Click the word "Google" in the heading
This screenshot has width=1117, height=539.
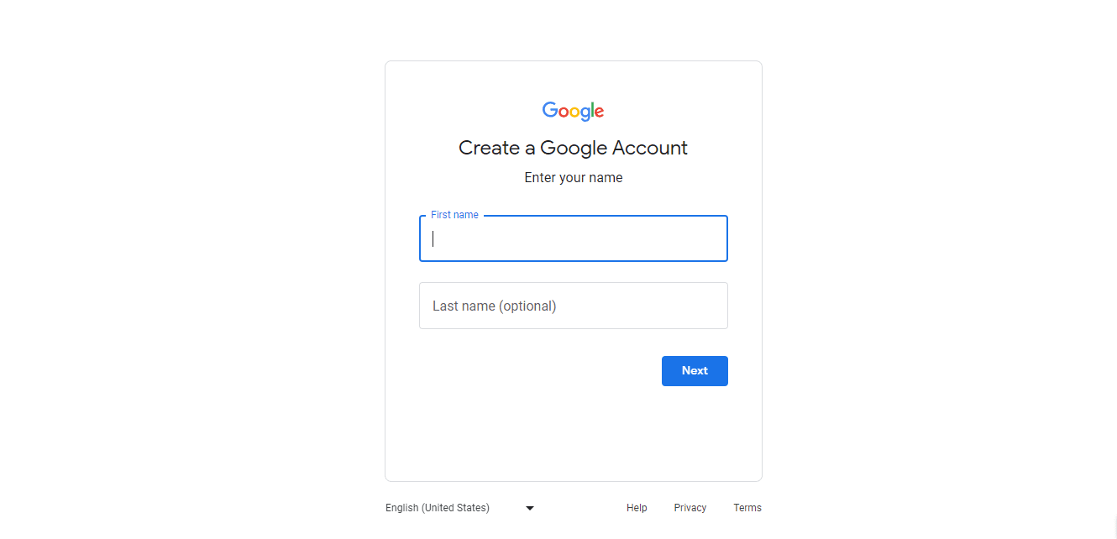coord(573,148)
